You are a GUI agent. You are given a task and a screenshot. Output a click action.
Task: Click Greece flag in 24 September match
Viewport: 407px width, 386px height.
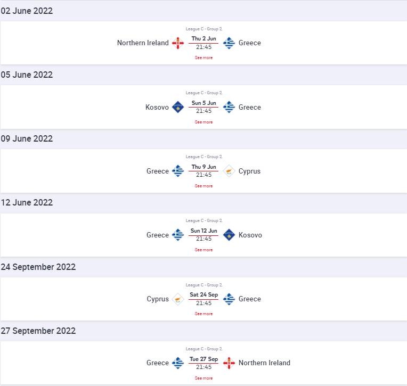(x=229, y=299)
